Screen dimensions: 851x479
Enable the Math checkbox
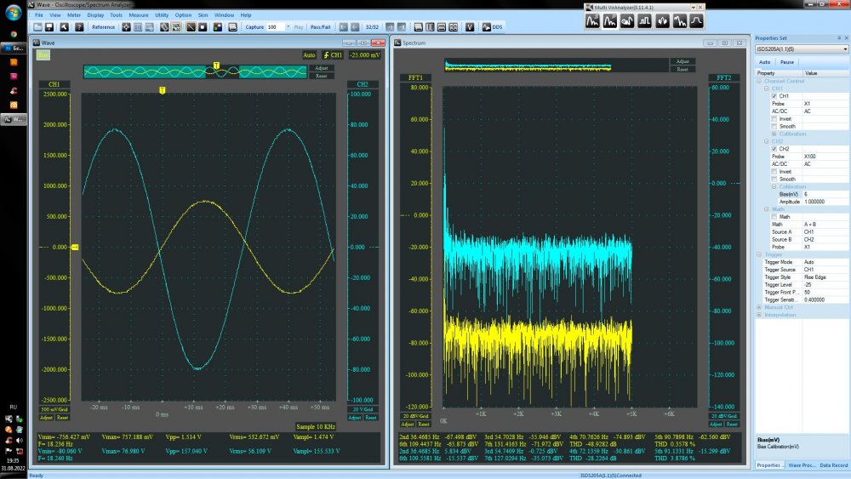pyautogui.click(x=774, y=216)
